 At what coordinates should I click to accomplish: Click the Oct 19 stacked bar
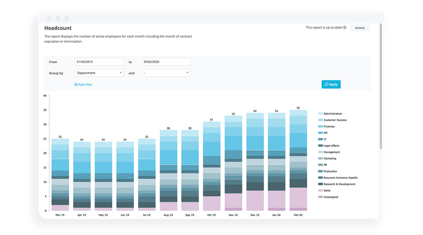point(211,166)
